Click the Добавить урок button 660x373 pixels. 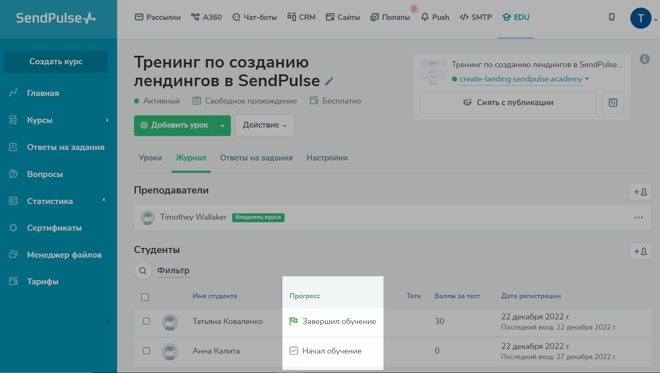coord(175,125)
